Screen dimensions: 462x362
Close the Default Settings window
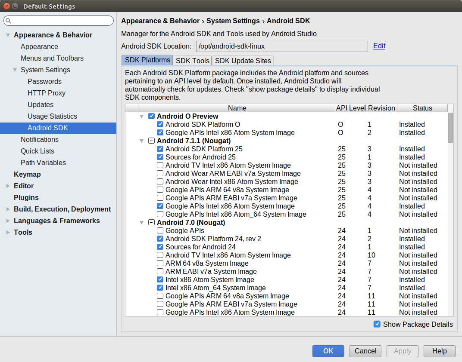coord(6,6)
